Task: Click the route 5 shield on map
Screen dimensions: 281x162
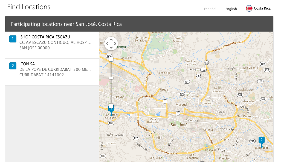Action: tap(198, 76)
